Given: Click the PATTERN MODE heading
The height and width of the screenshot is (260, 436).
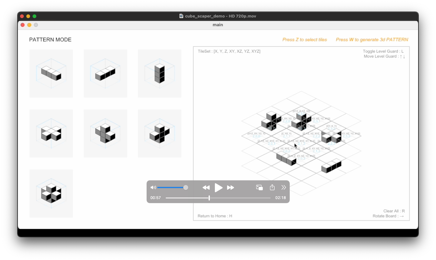Looking at the screenshot, I should [x=50, y=40].
